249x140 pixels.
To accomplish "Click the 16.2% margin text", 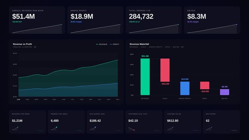I will point(193,22).
